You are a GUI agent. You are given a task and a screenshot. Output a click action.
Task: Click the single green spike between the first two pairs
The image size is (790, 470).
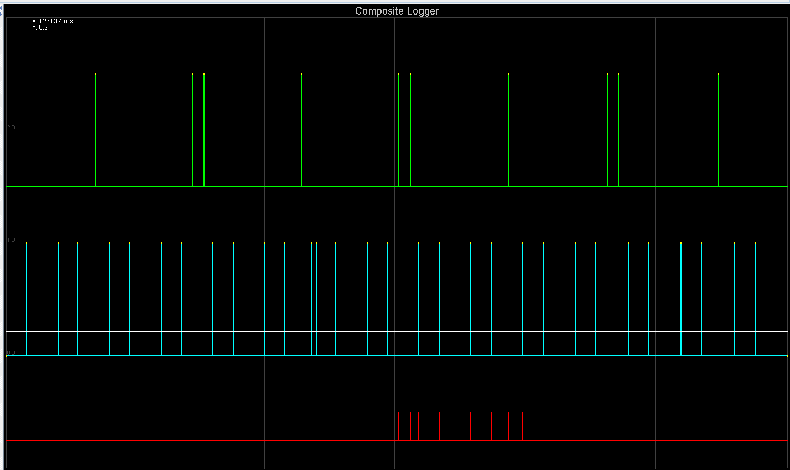(x=302, y=130)
